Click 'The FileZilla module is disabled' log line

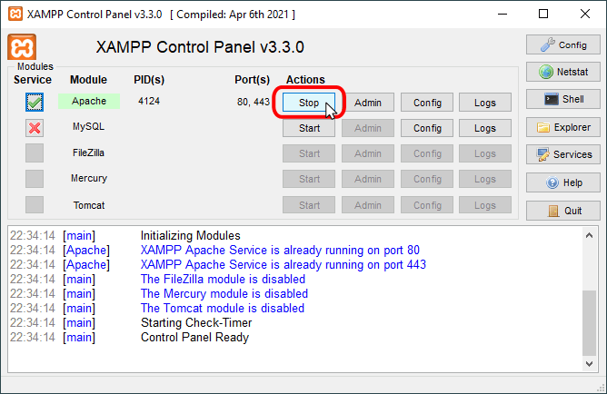tap(223, 280)
